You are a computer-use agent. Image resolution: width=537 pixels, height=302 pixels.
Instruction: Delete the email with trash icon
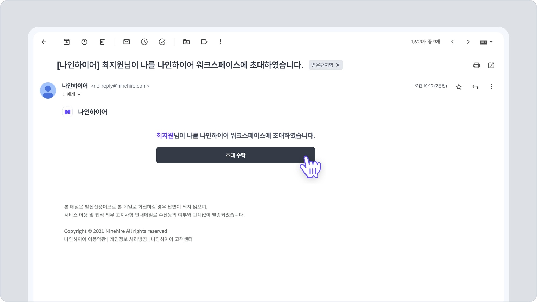pyautogui.click(x=102, y=42)
